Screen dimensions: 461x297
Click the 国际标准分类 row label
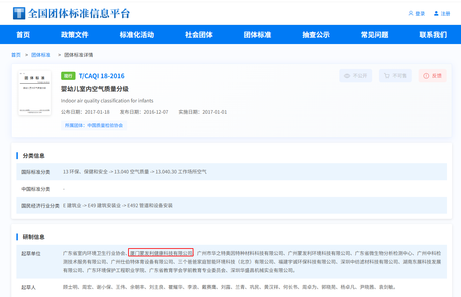(x=36, y=172)
